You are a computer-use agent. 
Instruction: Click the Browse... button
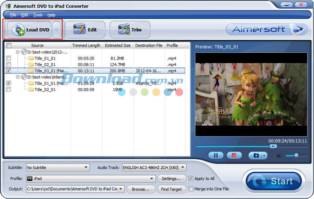[141, 189]
